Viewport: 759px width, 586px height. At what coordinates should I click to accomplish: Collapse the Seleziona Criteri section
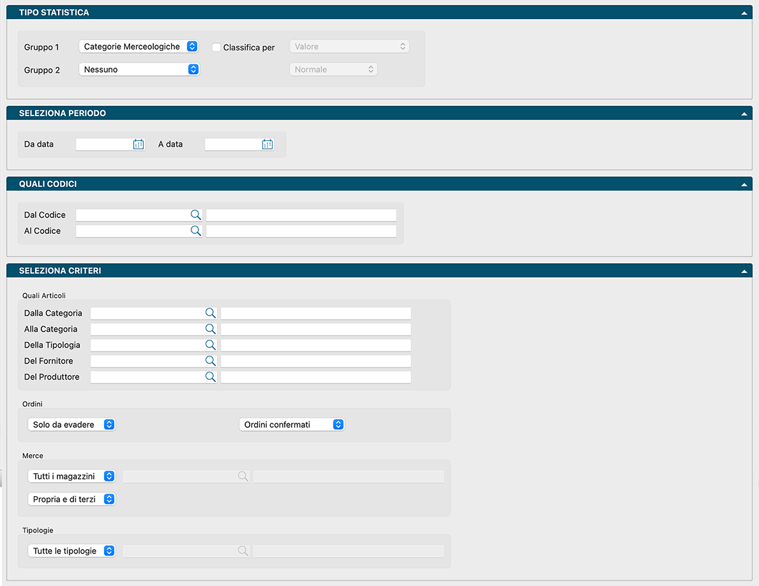pos(744,271)
